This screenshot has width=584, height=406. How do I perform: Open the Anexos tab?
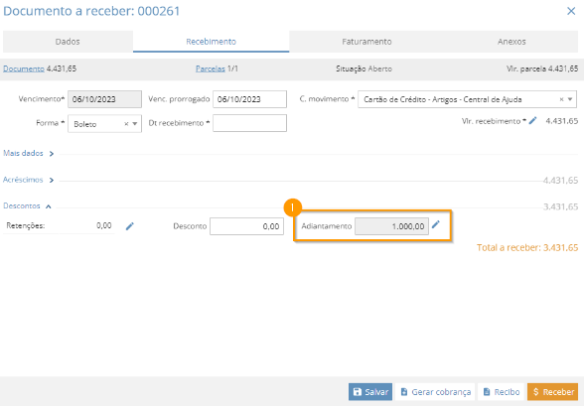(511, 42)
